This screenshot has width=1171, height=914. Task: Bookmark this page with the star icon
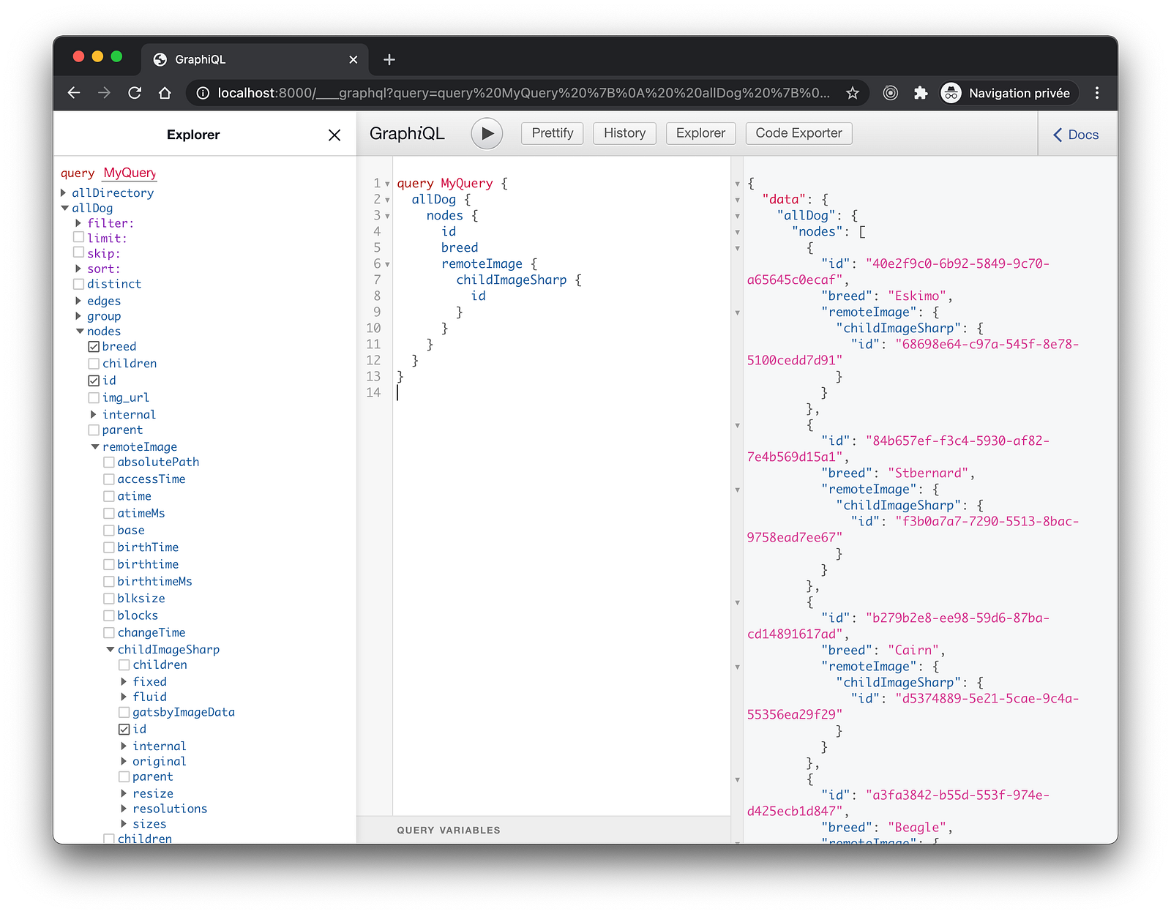[x=852, y=93]
